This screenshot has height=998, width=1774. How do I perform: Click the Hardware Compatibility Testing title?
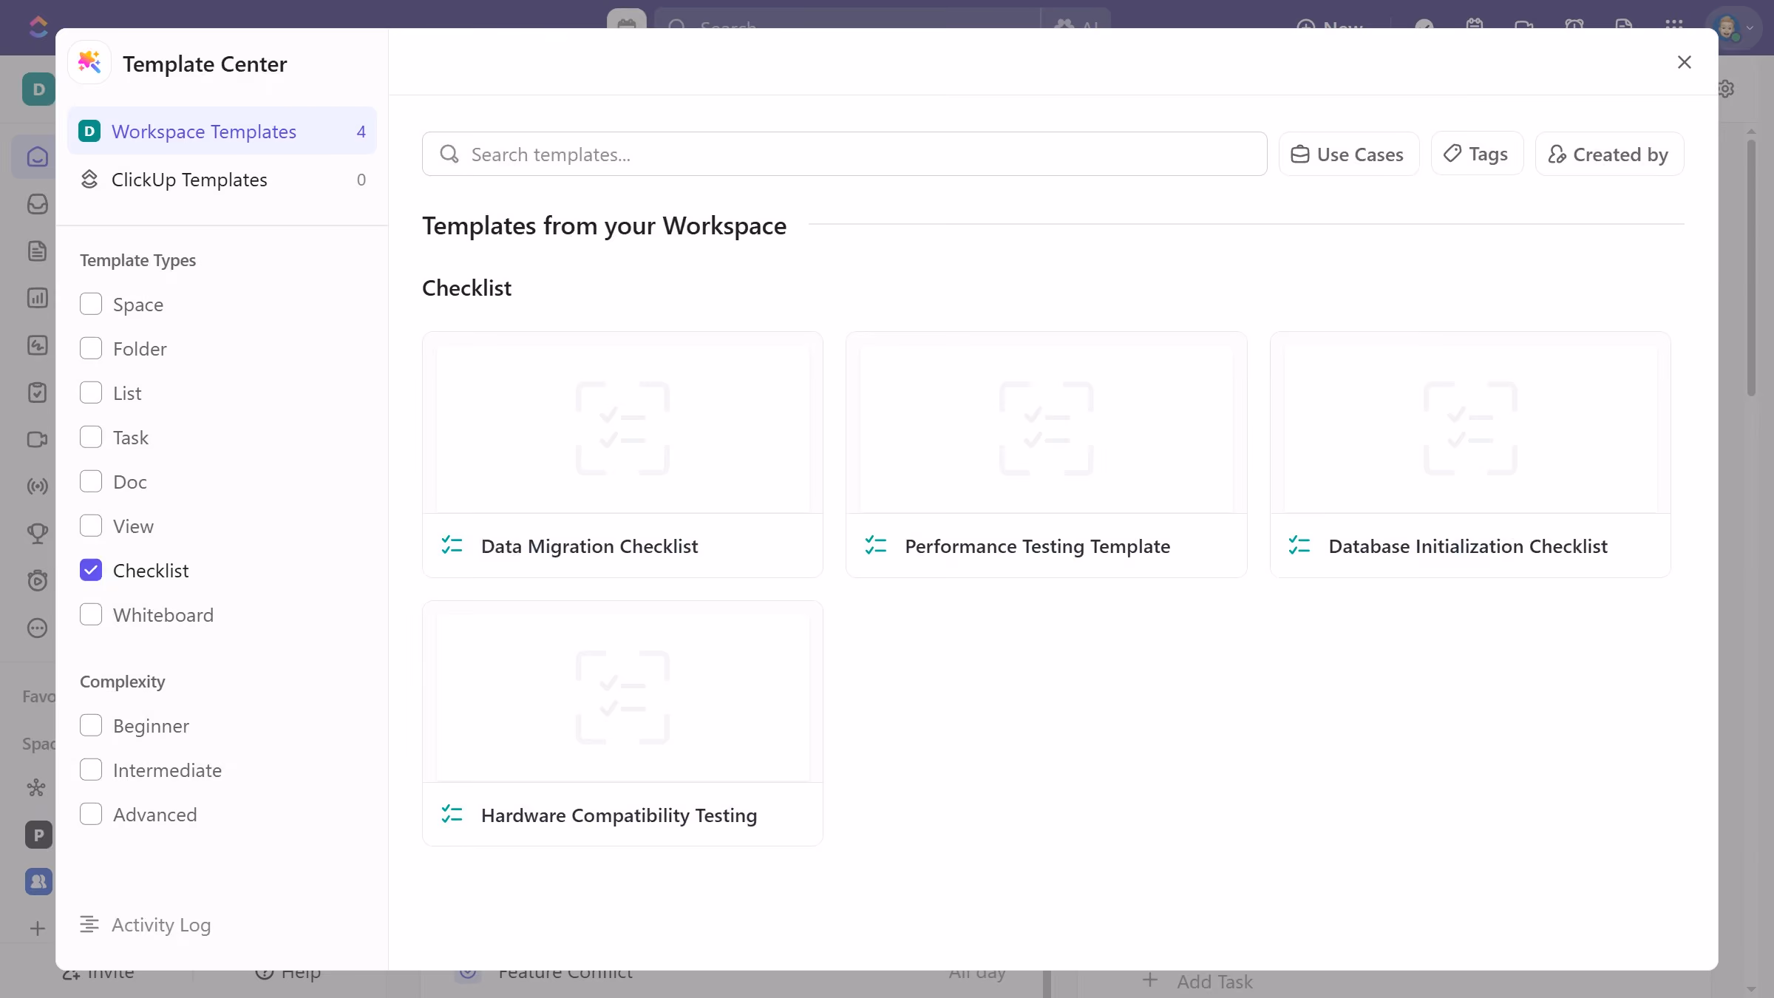[619, 815]
